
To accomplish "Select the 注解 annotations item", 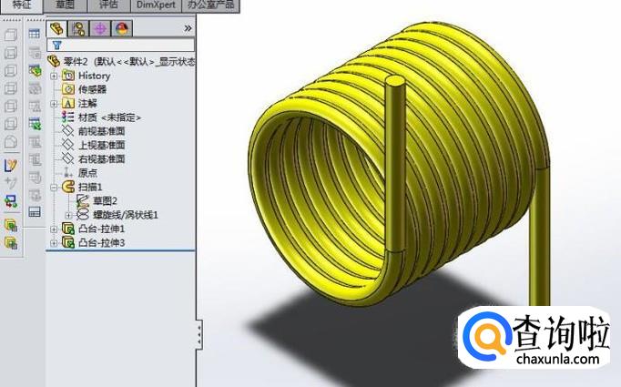I will point(79,103).
